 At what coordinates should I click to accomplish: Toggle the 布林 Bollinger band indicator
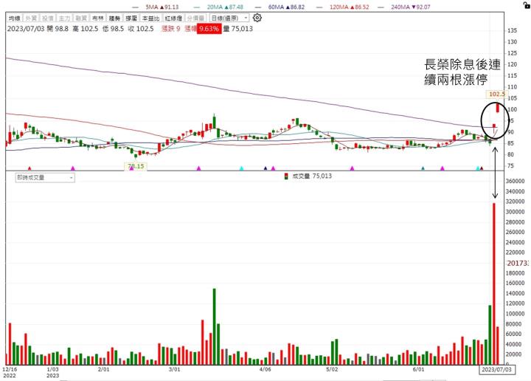(96, 17)
